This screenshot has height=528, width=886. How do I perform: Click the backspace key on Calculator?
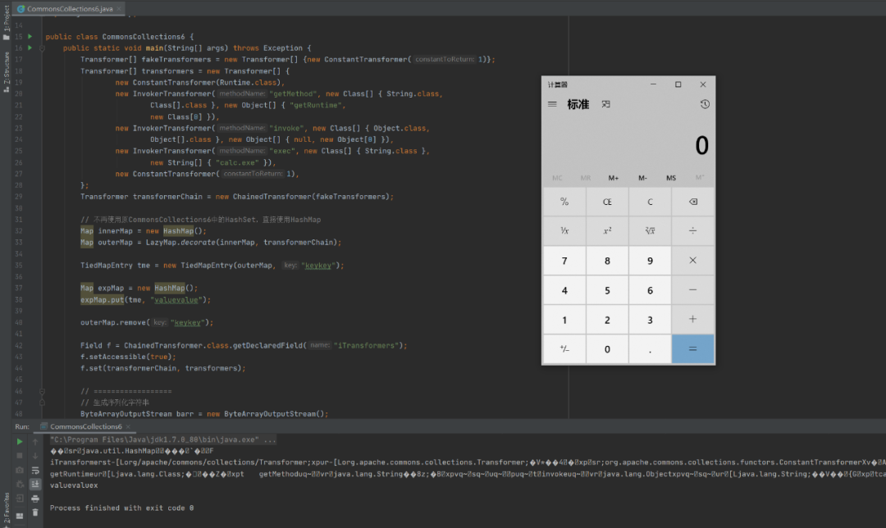click(x=692, y=202)
